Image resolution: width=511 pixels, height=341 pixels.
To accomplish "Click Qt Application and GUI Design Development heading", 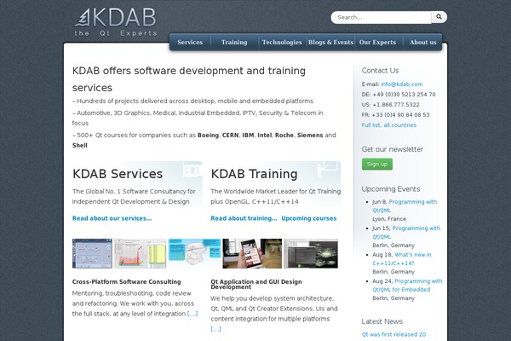I will coord(256,284).
